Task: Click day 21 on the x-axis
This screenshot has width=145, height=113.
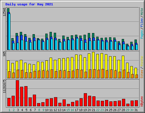Action: [x=93, y=110]
